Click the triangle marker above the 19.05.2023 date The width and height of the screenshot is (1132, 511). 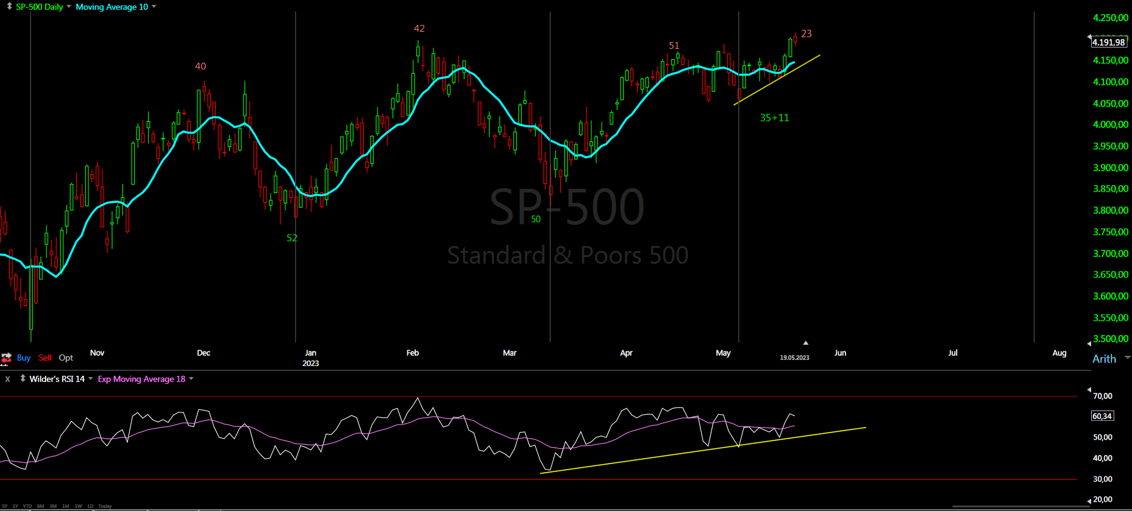[805, 343]
